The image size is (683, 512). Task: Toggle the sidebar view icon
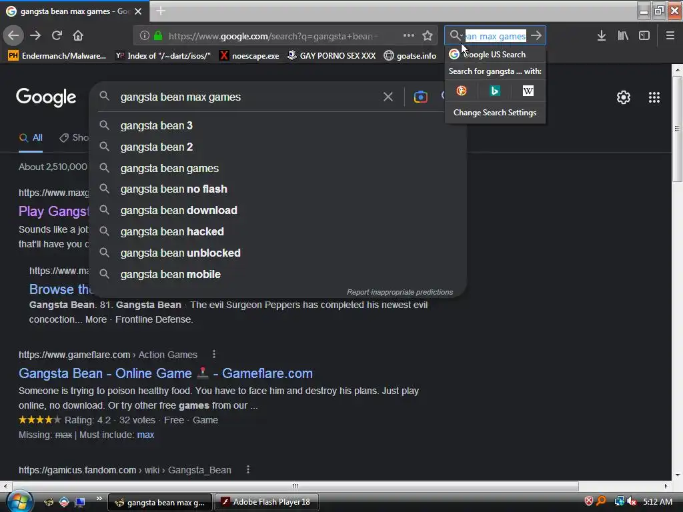tap(644, 36)
